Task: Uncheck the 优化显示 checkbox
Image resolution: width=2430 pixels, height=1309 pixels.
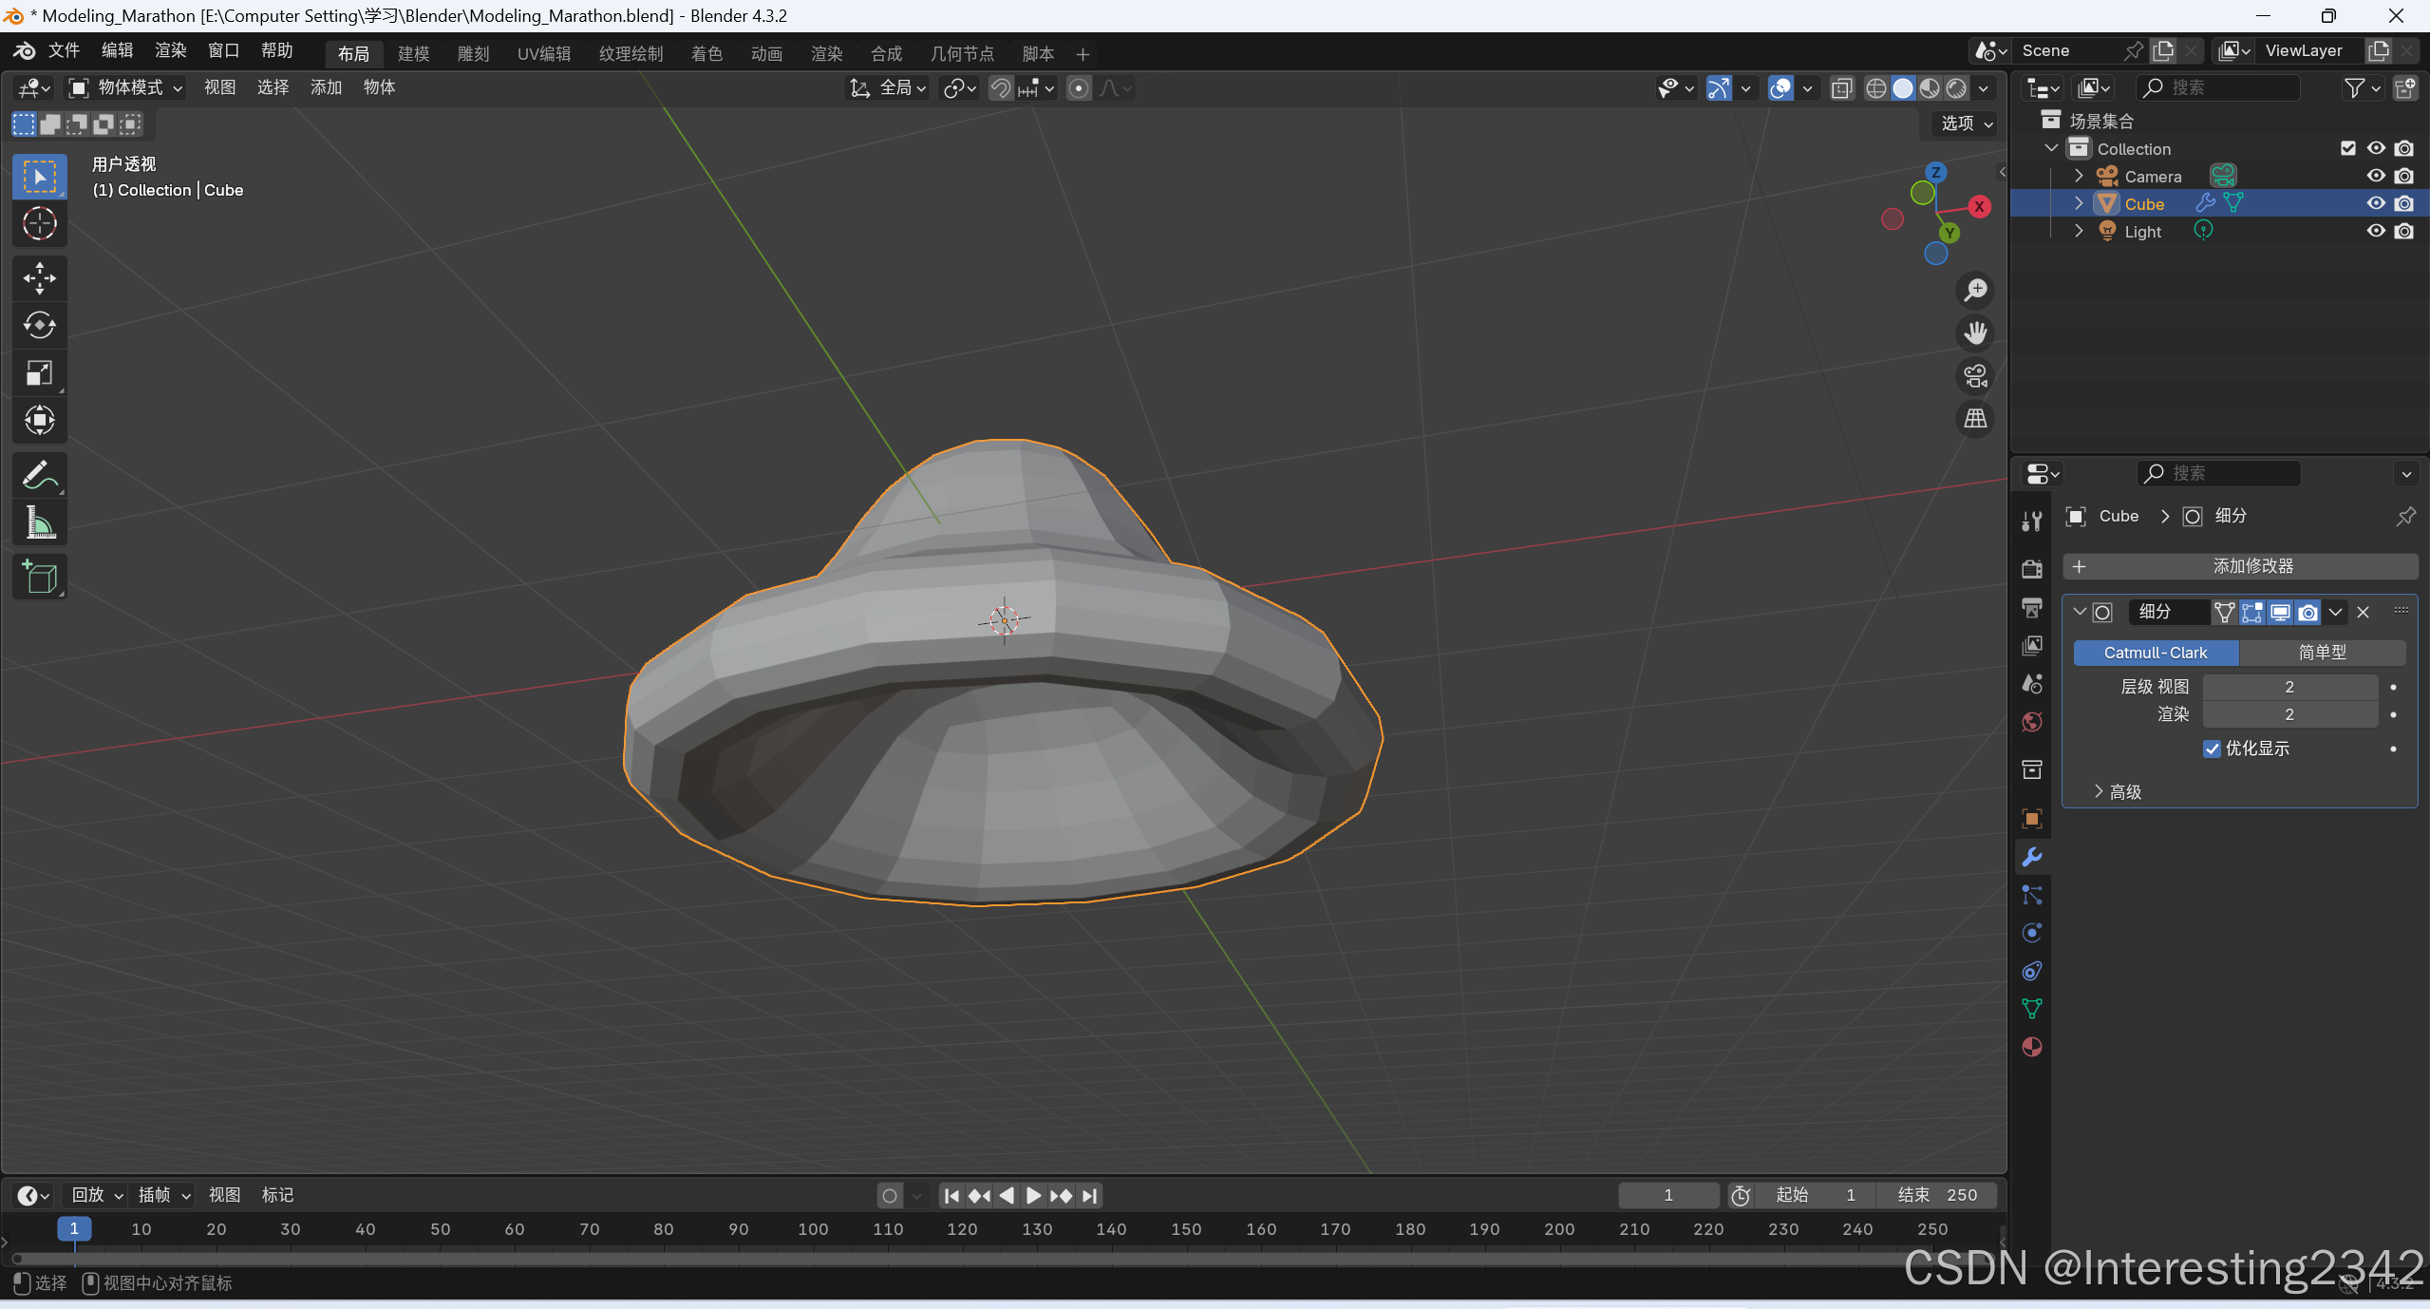Action: (2212, 749)
